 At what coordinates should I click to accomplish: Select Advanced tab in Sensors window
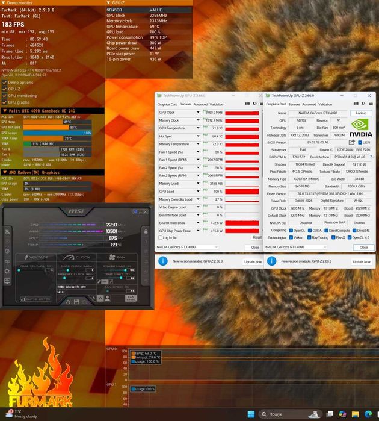(200, 104)
